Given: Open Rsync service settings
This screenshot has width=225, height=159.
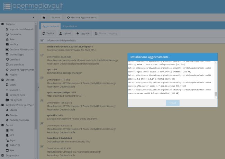Looking at the screenshot, I should pyautogui.click(x=11, y=140).
